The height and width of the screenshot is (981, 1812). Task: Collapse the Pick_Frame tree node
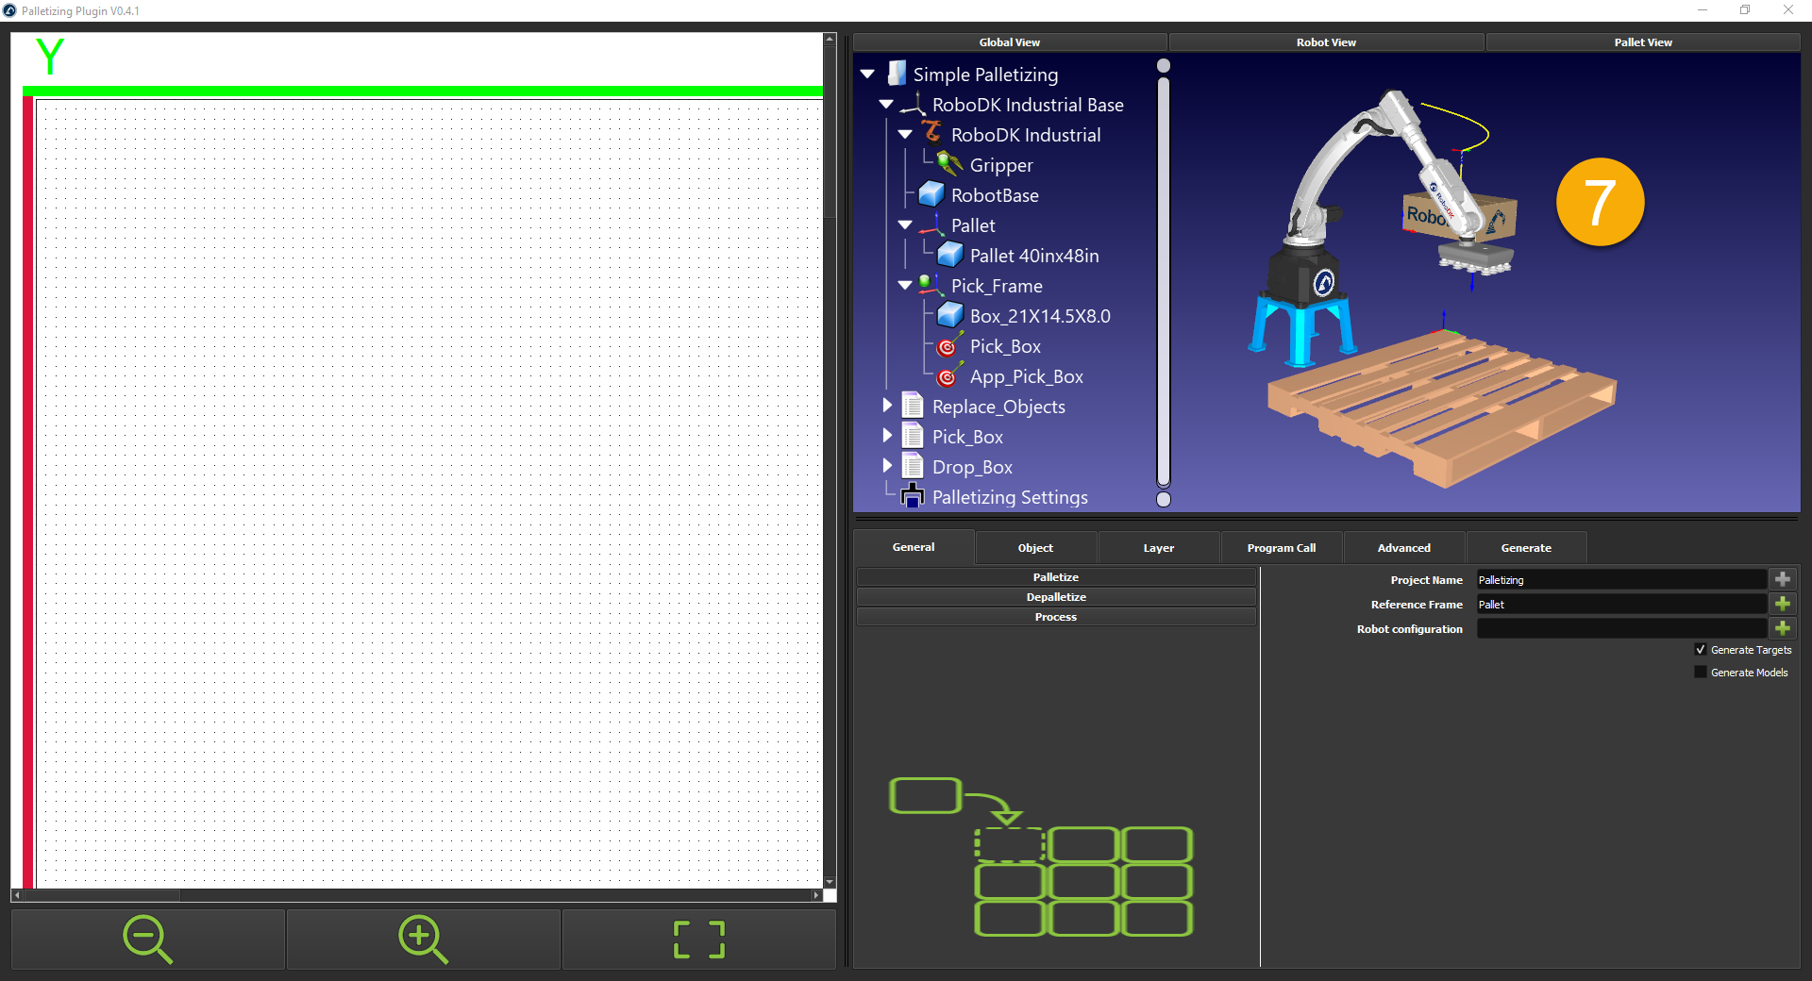coord(905,285)
